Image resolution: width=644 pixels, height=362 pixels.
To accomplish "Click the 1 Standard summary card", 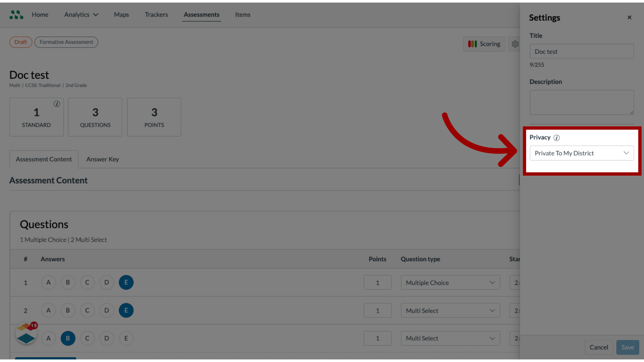I will click(37, 117).
